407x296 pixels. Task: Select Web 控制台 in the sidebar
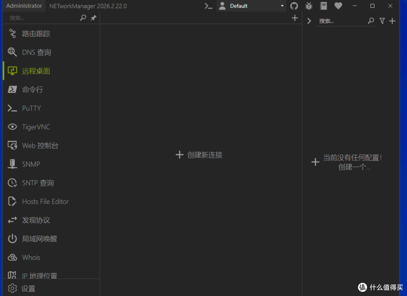click(51, 146)
